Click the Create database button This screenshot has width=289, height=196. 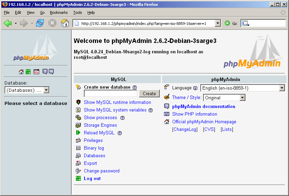149,93
